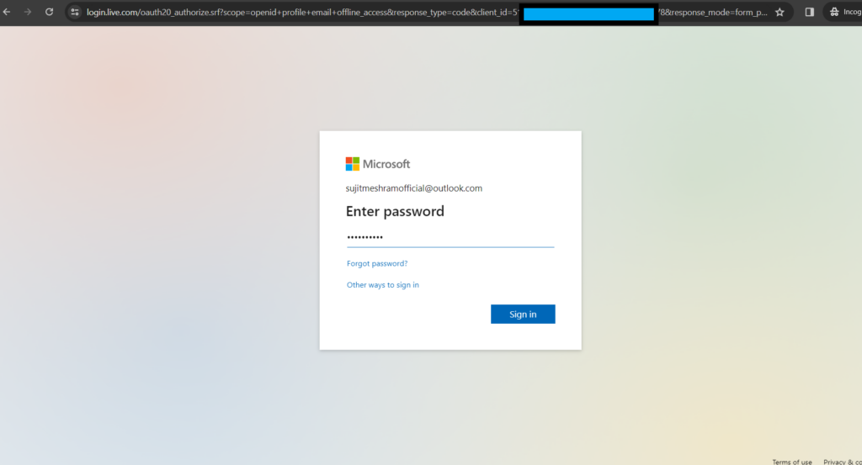Click the Incognito profile indicator
Screen dimensions: 862x465
[x=844, y=13]
